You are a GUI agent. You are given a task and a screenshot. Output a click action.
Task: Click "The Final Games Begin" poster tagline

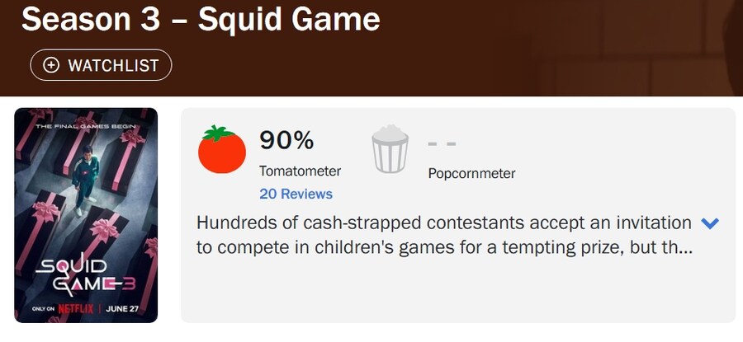click(86, 124)
